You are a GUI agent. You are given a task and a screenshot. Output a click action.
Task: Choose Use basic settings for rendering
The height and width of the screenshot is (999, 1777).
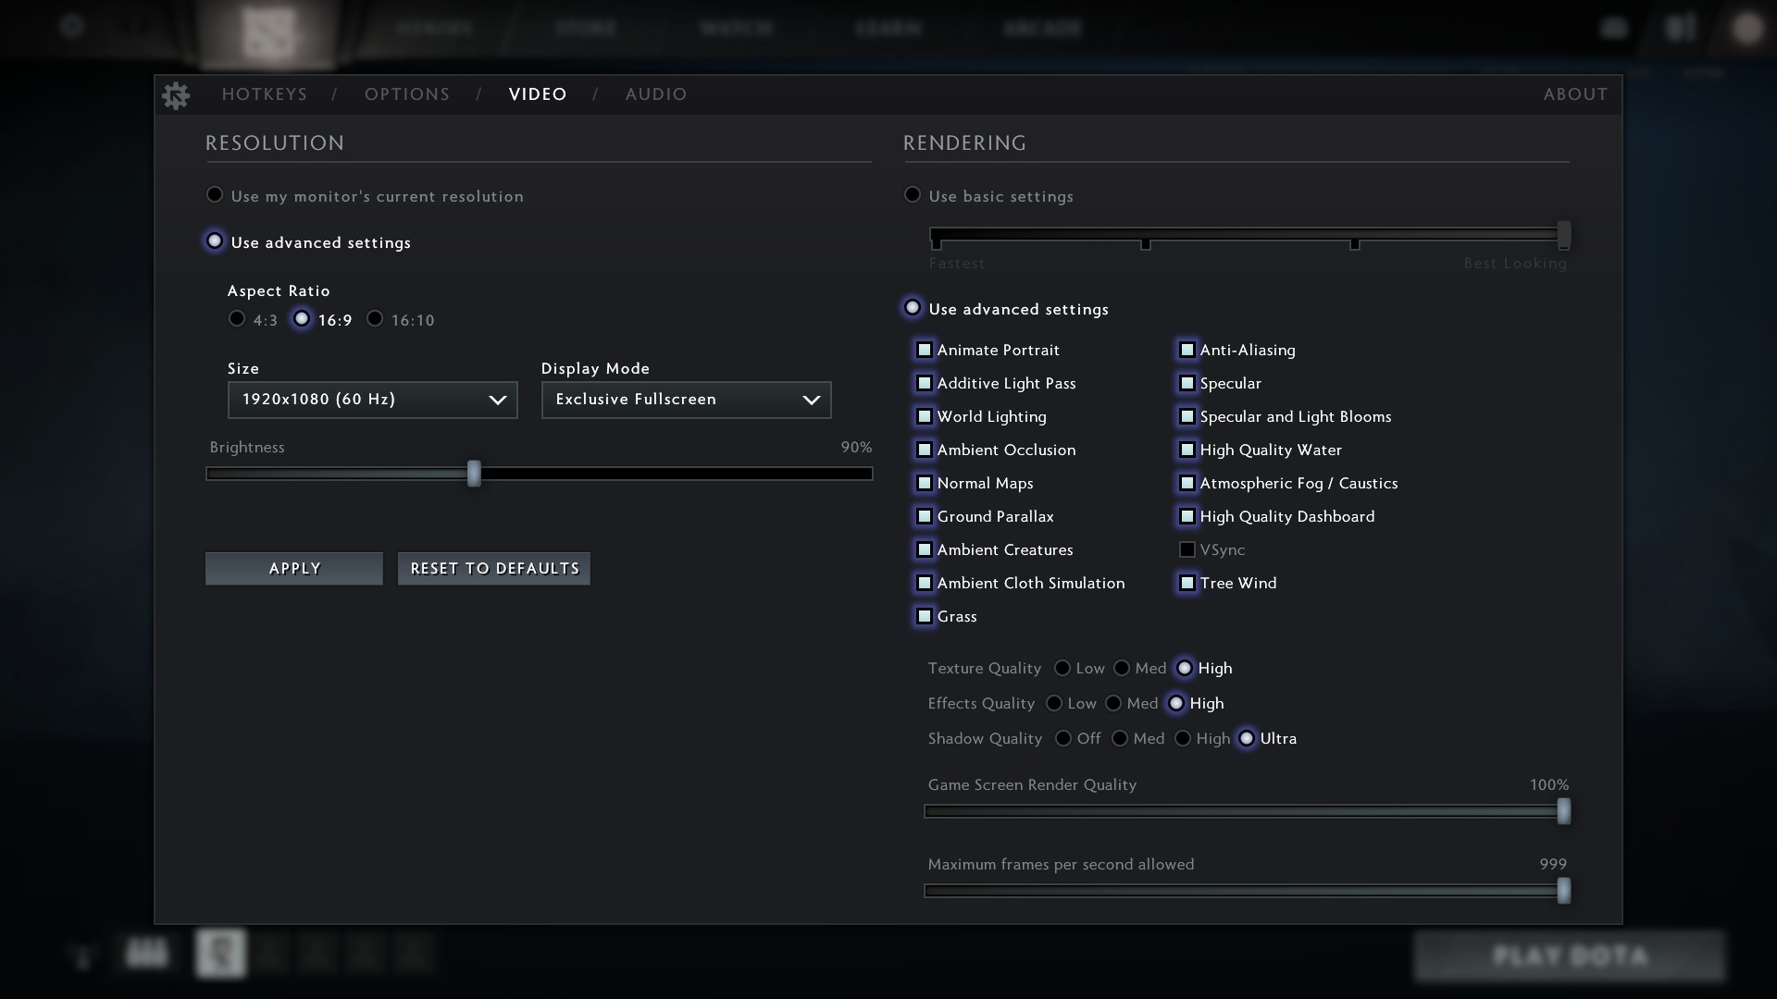point(913,195)
